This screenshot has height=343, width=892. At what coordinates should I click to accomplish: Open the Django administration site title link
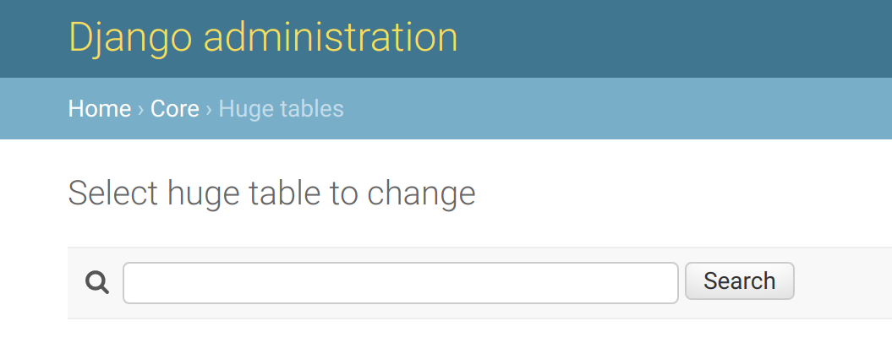tap(264, 38)
